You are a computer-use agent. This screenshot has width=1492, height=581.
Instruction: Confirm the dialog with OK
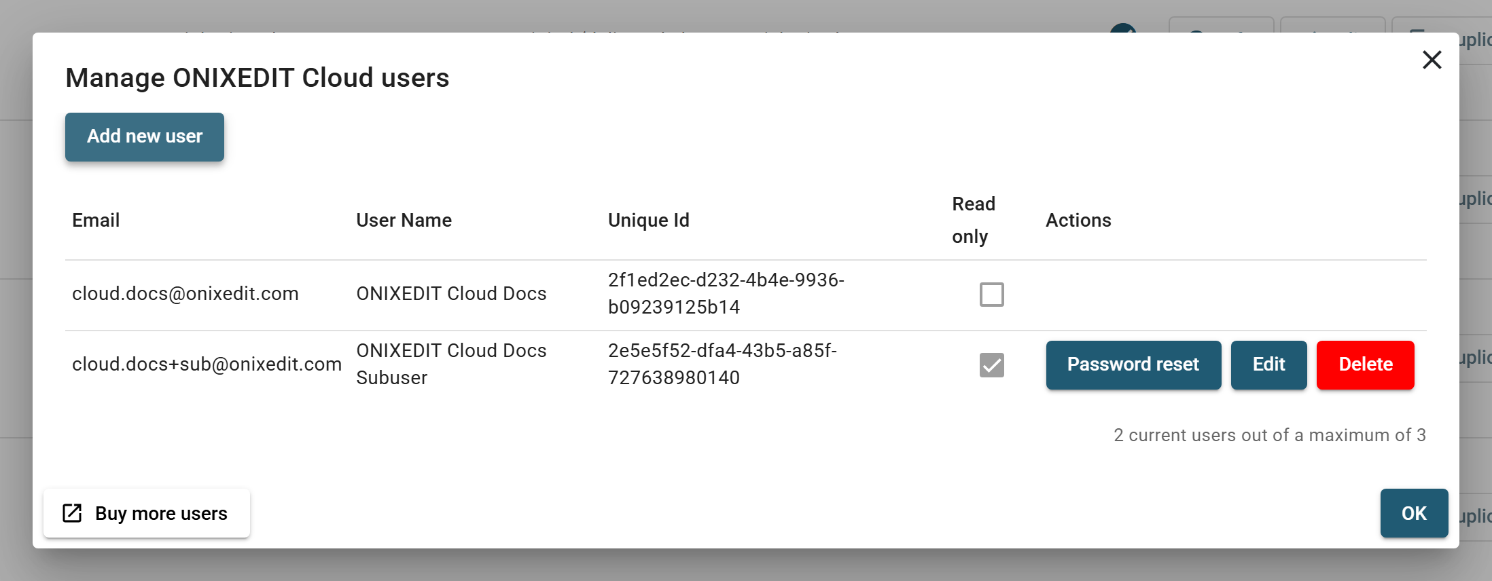point(1414,513)
